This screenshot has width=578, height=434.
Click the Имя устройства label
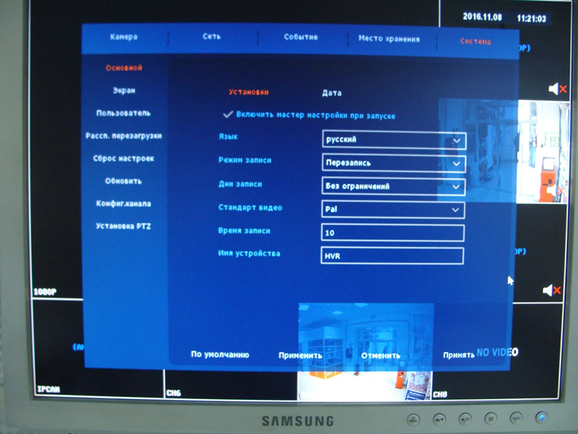pyautogui.click(x=249, y=254)
